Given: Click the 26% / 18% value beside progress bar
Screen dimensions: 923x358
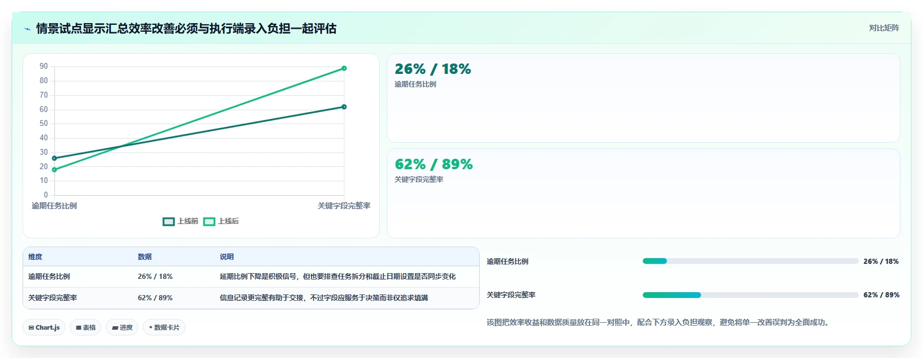Looking at the screenshot, I should tap(881, 262).
